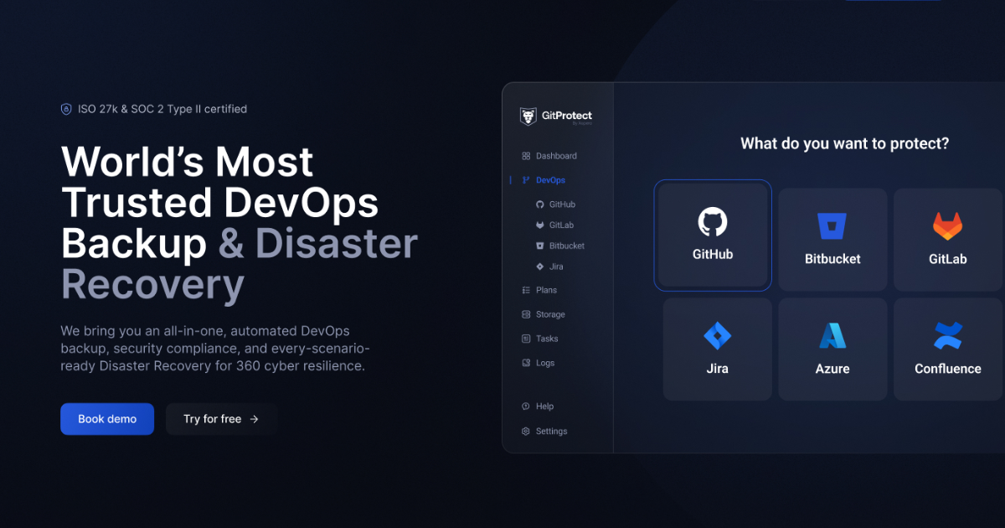Screen dimensions: 1005x528
Task: Click the GitHub icon in sidebar
Action: click(540, 204)
